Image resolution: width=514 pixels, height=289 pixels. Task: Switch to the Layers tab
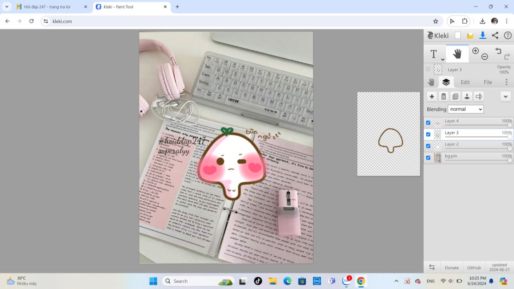[x=446, y=82]
